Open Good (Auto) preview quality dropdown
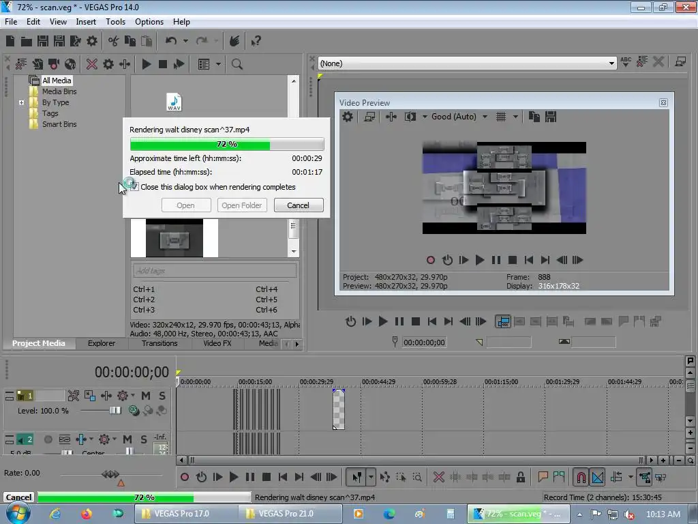This screenshot has height=524, width=698. [485, 117]
